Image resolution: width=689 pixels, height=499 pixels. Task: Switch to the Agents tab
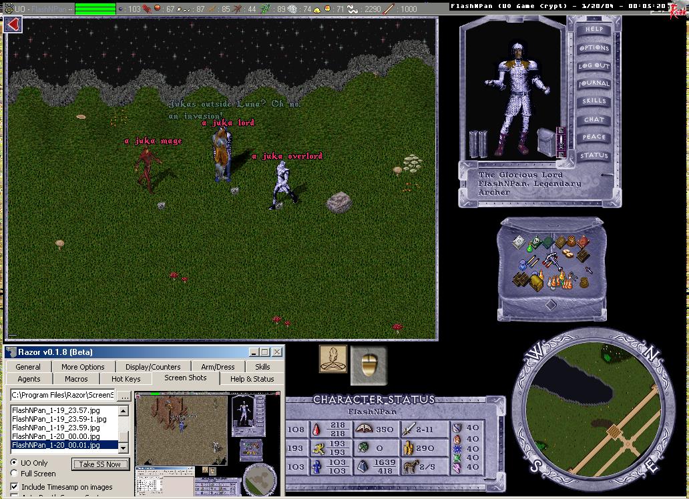coord(29,379)
